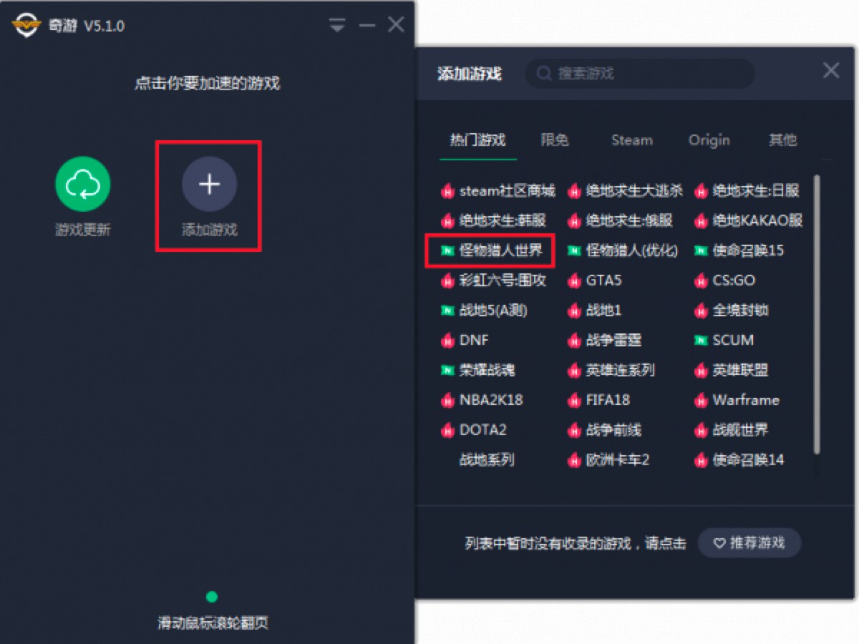This screenshot has height=644, width=859.
Task: Switch to the Steam tab
Action: [x=631, y=140]
